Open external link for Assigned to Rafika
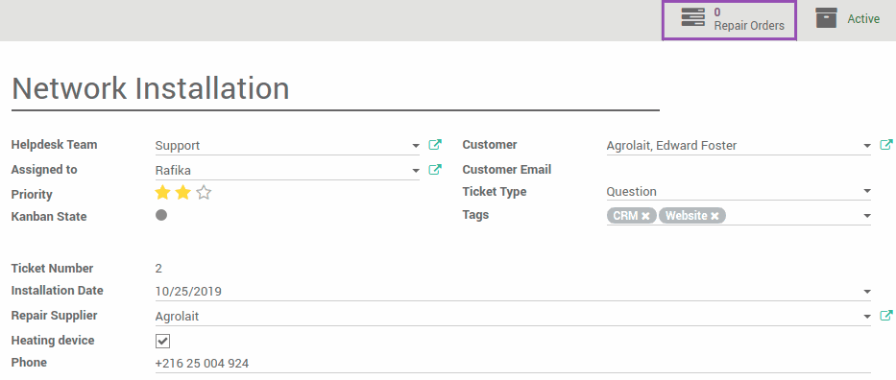Image resolution: width=896 pixels, height=380 pixels. click(x=435, y=170)
